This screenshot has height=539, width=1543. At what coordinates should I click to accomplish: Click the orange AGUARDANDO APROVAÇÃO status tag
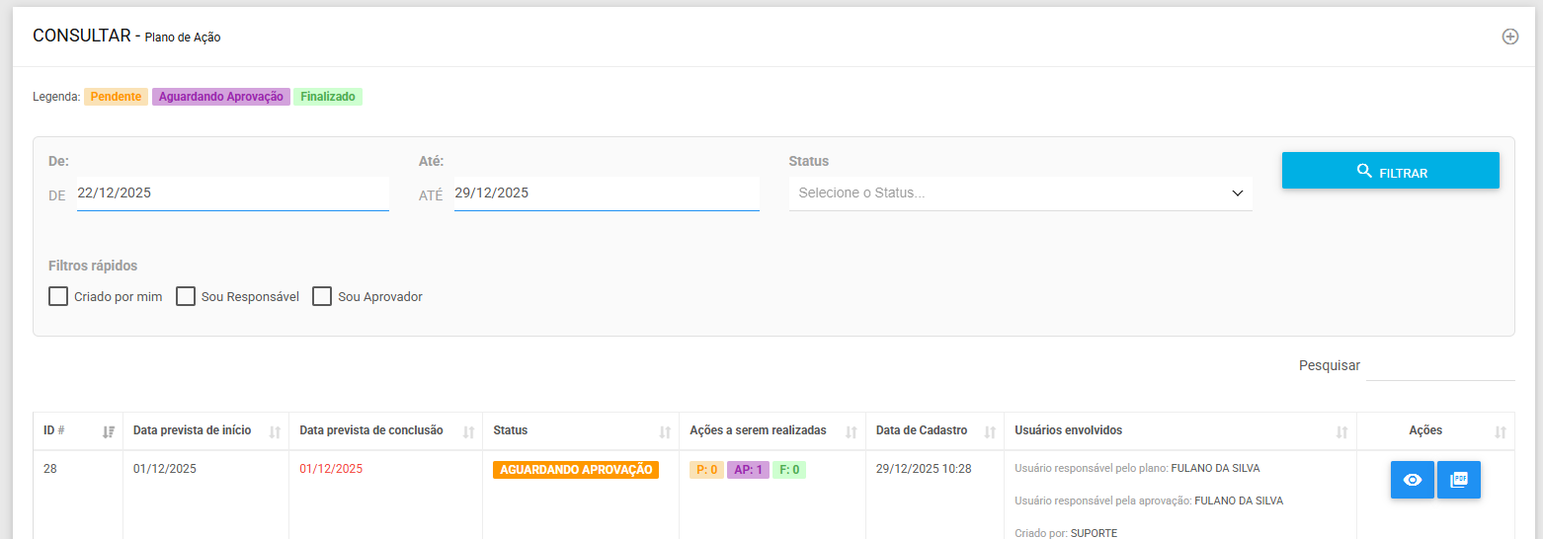576,470
